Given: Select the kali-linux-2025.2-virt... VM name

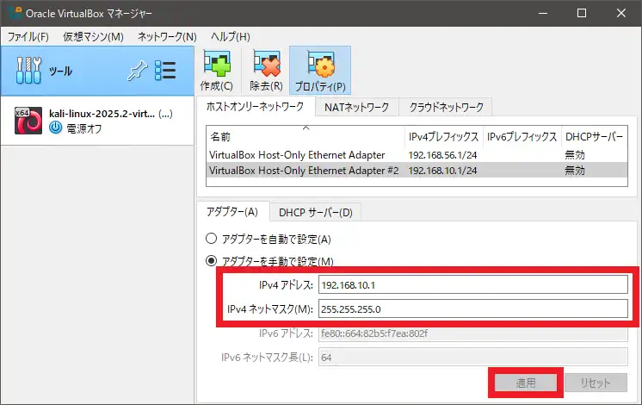Looking at the screenshot, I should (102, 114).
